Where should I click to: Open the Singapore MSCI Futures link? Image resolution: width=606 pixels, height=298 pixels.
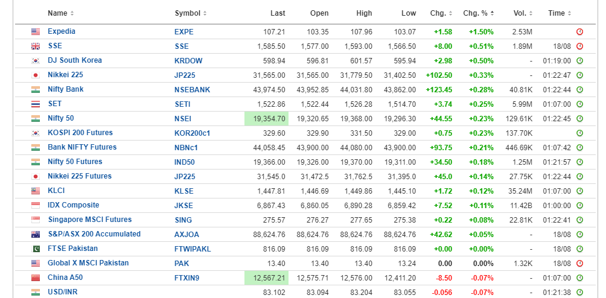(90, 220)
